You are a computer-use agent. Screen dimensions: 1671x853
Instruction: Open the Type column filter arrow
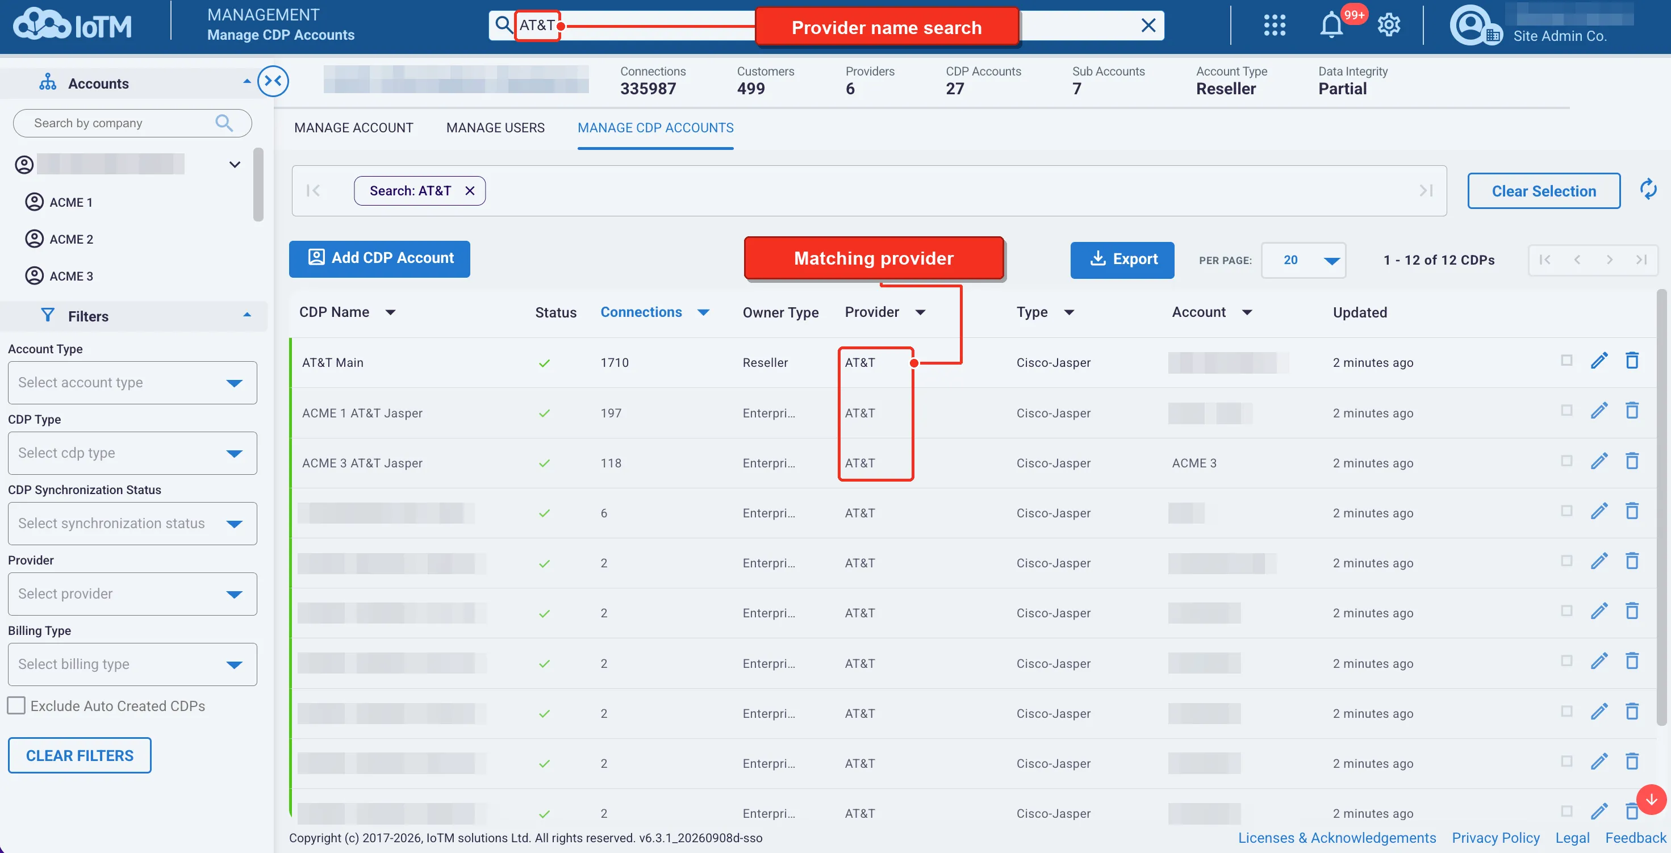click(1069, 313)
